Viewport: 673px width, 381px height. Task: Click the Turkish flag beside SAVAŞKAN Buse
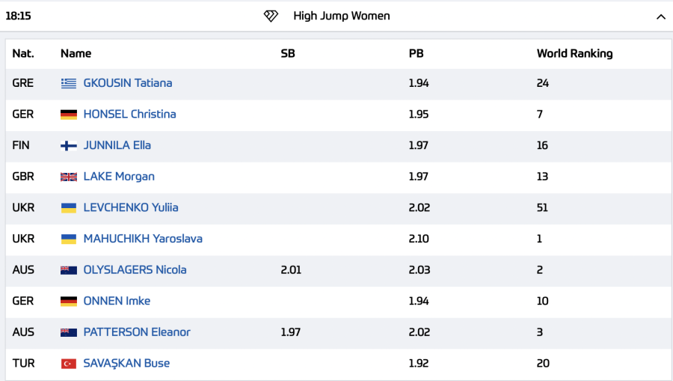69,364
